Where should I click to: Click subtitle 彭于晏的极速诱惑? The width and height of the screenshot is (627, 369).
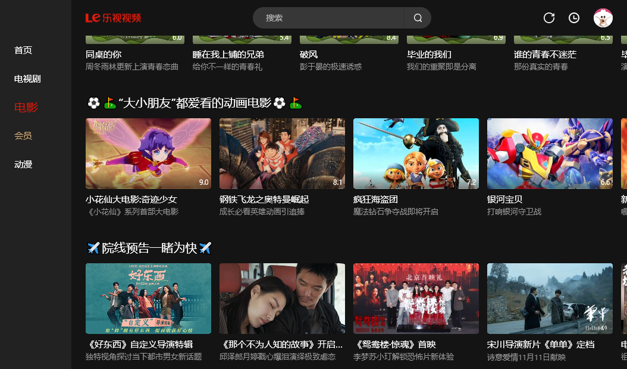tap(331, 67)
